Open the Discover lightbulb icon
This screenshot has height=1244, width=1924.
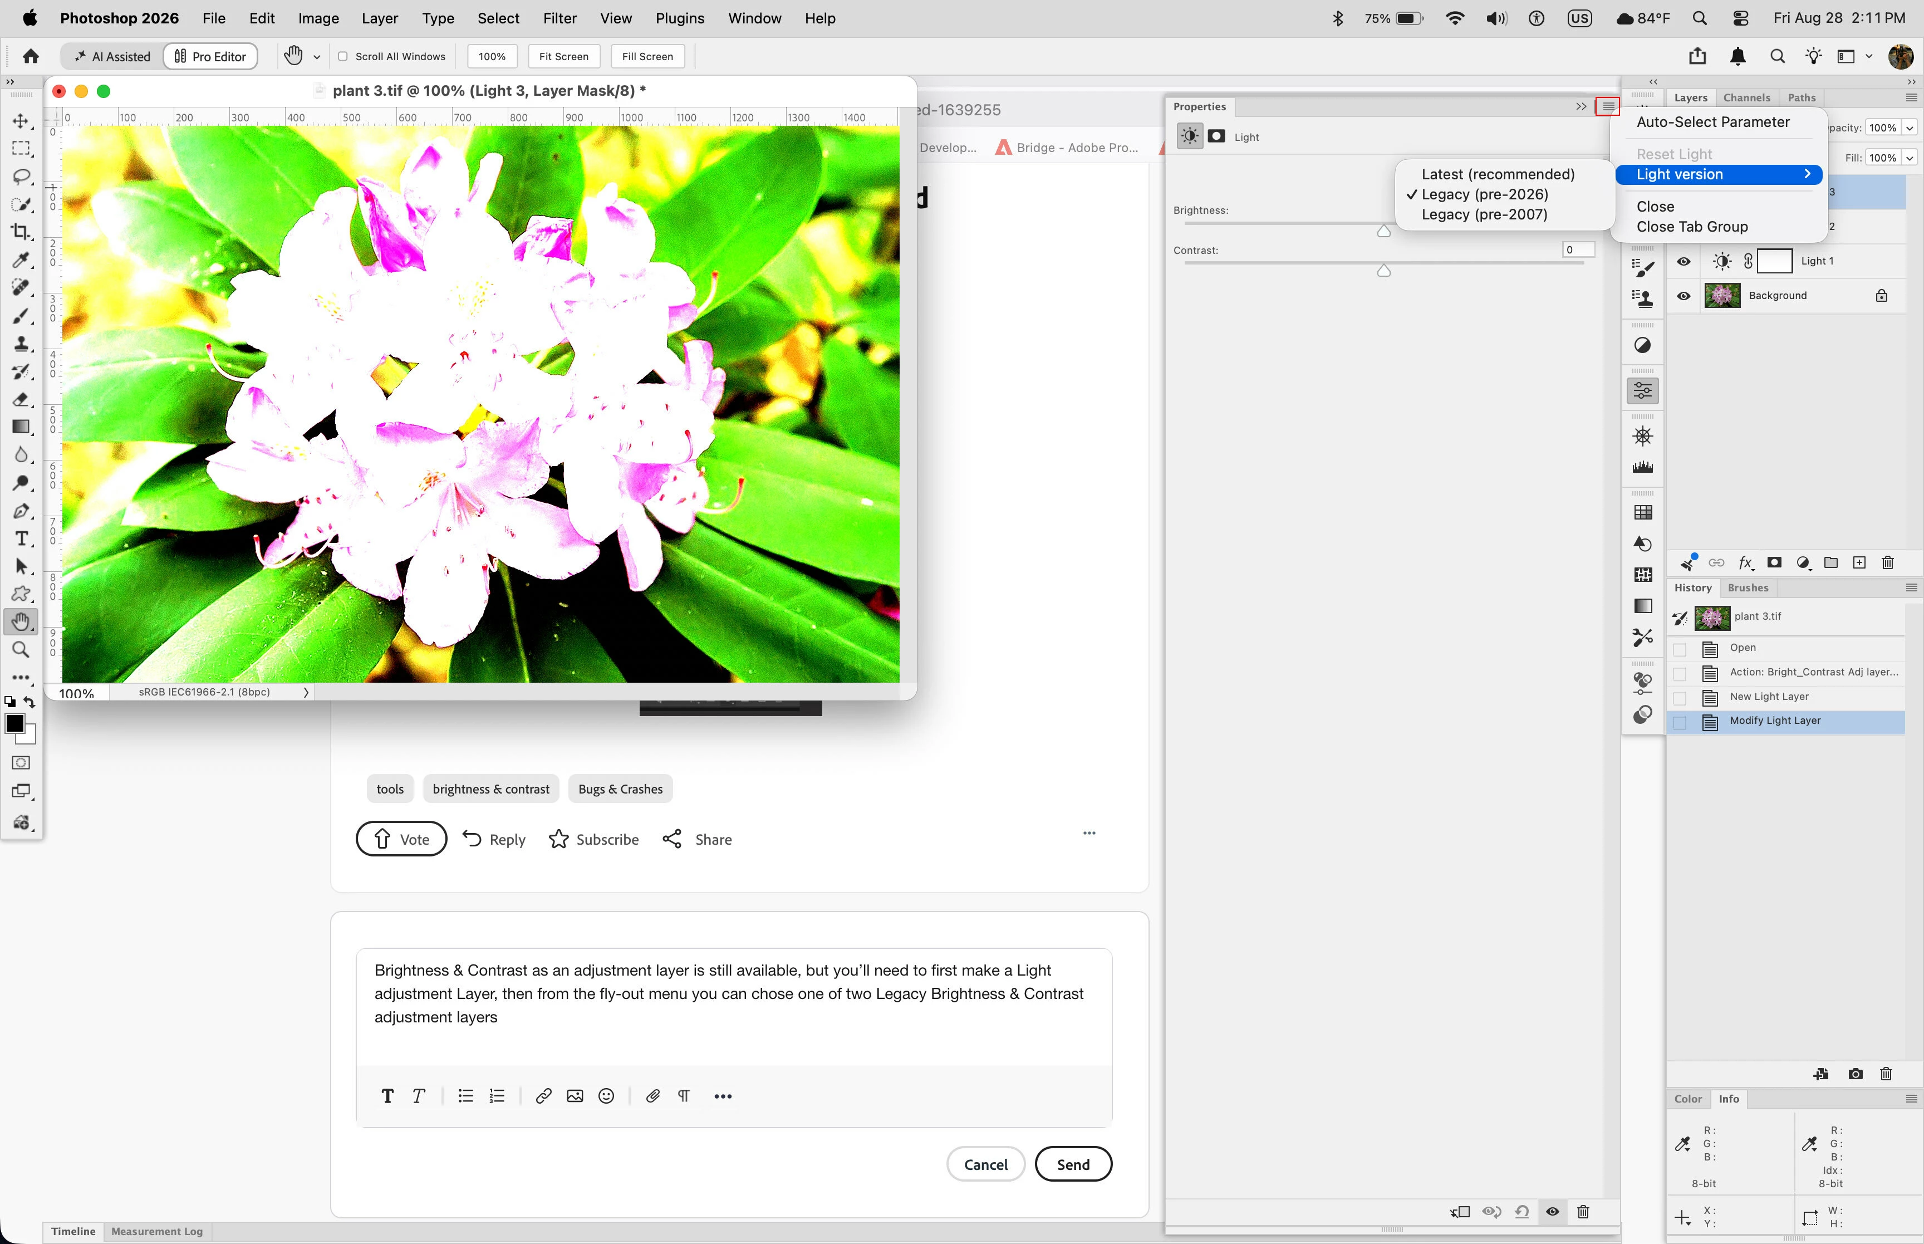coord(1814,56)
